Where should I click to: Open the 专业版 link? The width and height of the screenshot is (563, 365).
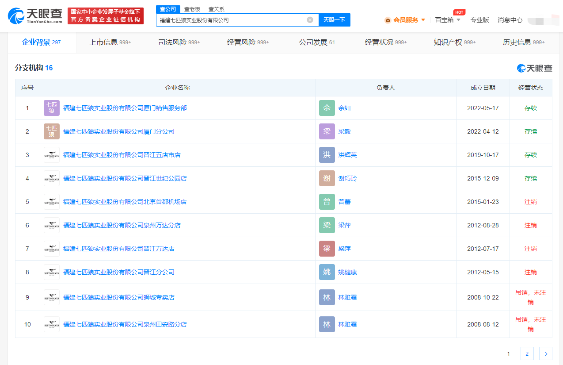click(x=480, y=20)
